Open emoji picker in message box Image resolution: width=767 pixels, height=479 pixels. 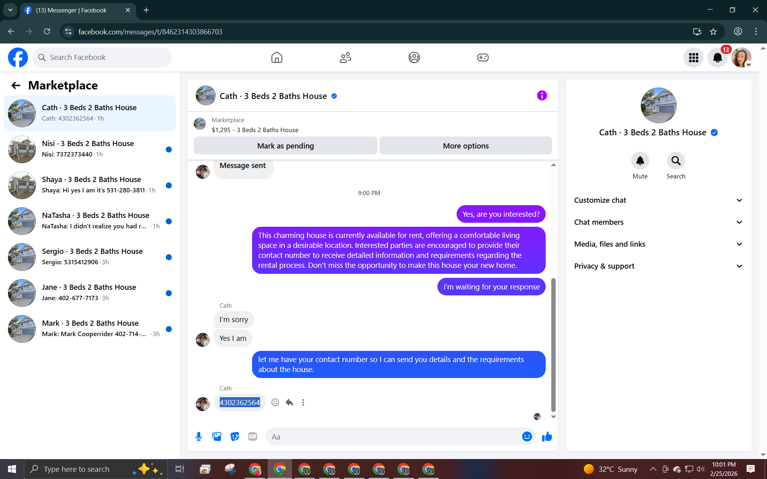[x=527, y=437]
